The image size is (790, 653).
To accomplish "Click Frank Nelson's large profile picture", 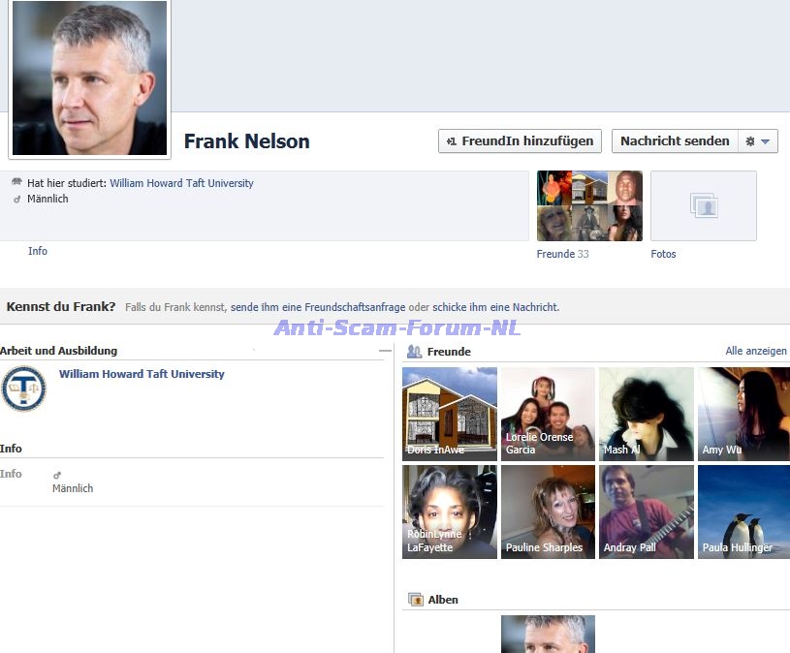I will (90, 78).
